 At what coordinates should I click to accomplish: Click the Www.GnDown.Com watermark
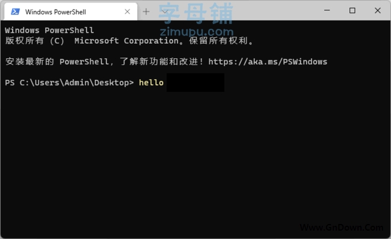(x=342, y=228)
